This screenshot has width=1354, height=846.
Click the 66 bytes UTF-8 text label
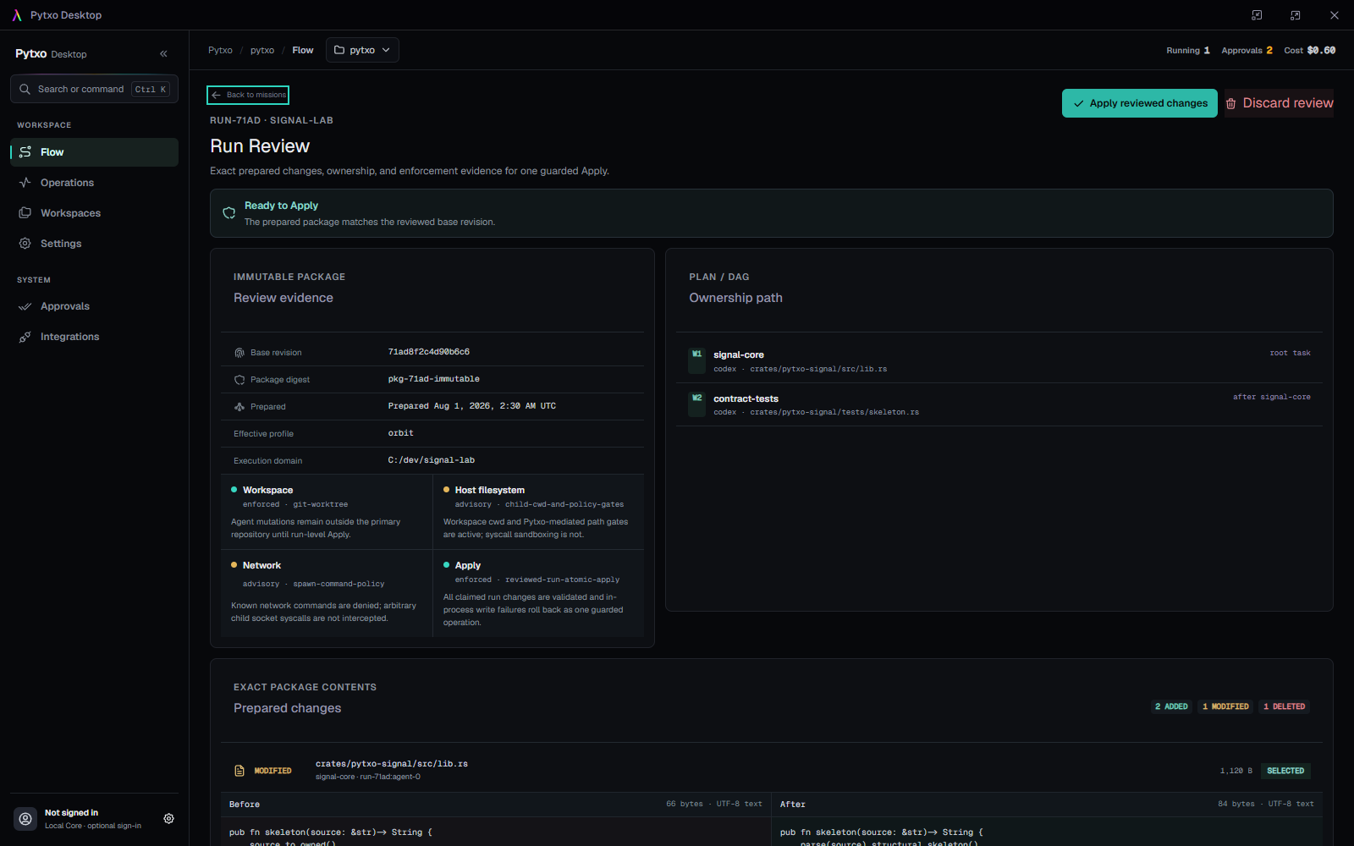714,805
